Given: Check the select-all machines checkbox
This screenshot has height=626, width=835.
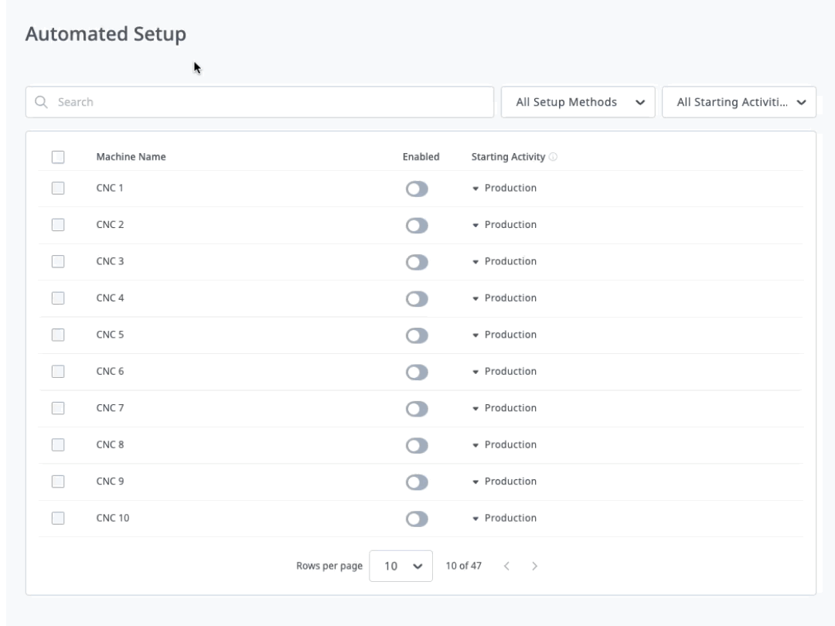Looking at the screenshot, I should pos(58,156).
